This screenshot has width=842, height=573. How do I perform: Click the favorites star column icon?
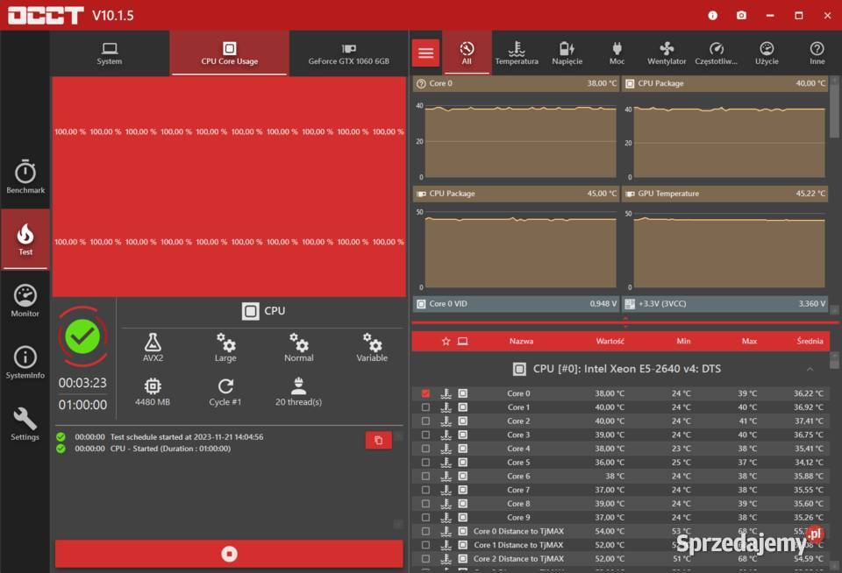click(x=446, y=341)
